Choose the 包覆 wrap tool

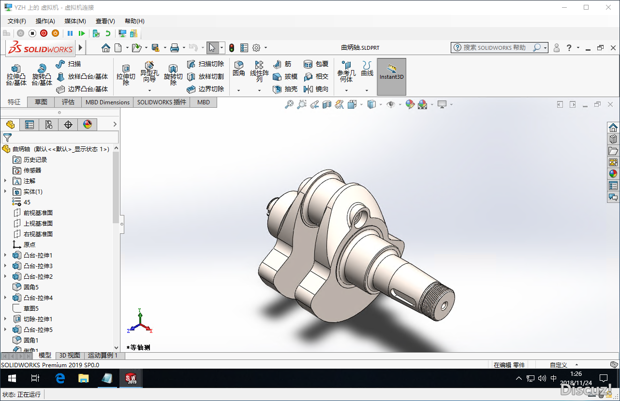316,64
